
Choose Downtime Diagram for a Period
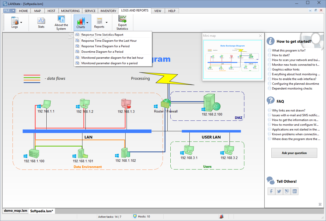[x=113, y=51]
